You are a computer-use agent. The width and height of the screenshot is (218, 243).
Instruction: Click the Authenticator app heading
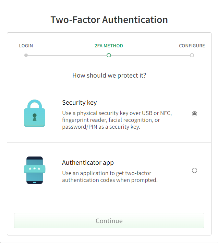click(88, 163)
